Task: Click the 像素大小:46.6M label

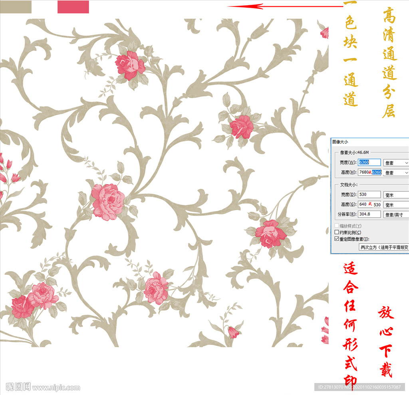Action: 354,152
